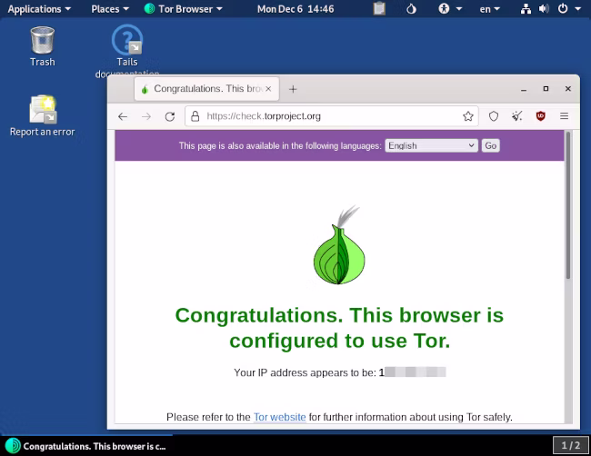Open the browser hamburger menu
This screenshot has height=456, width=591.
pyautogui.click(x=564, y=116)
